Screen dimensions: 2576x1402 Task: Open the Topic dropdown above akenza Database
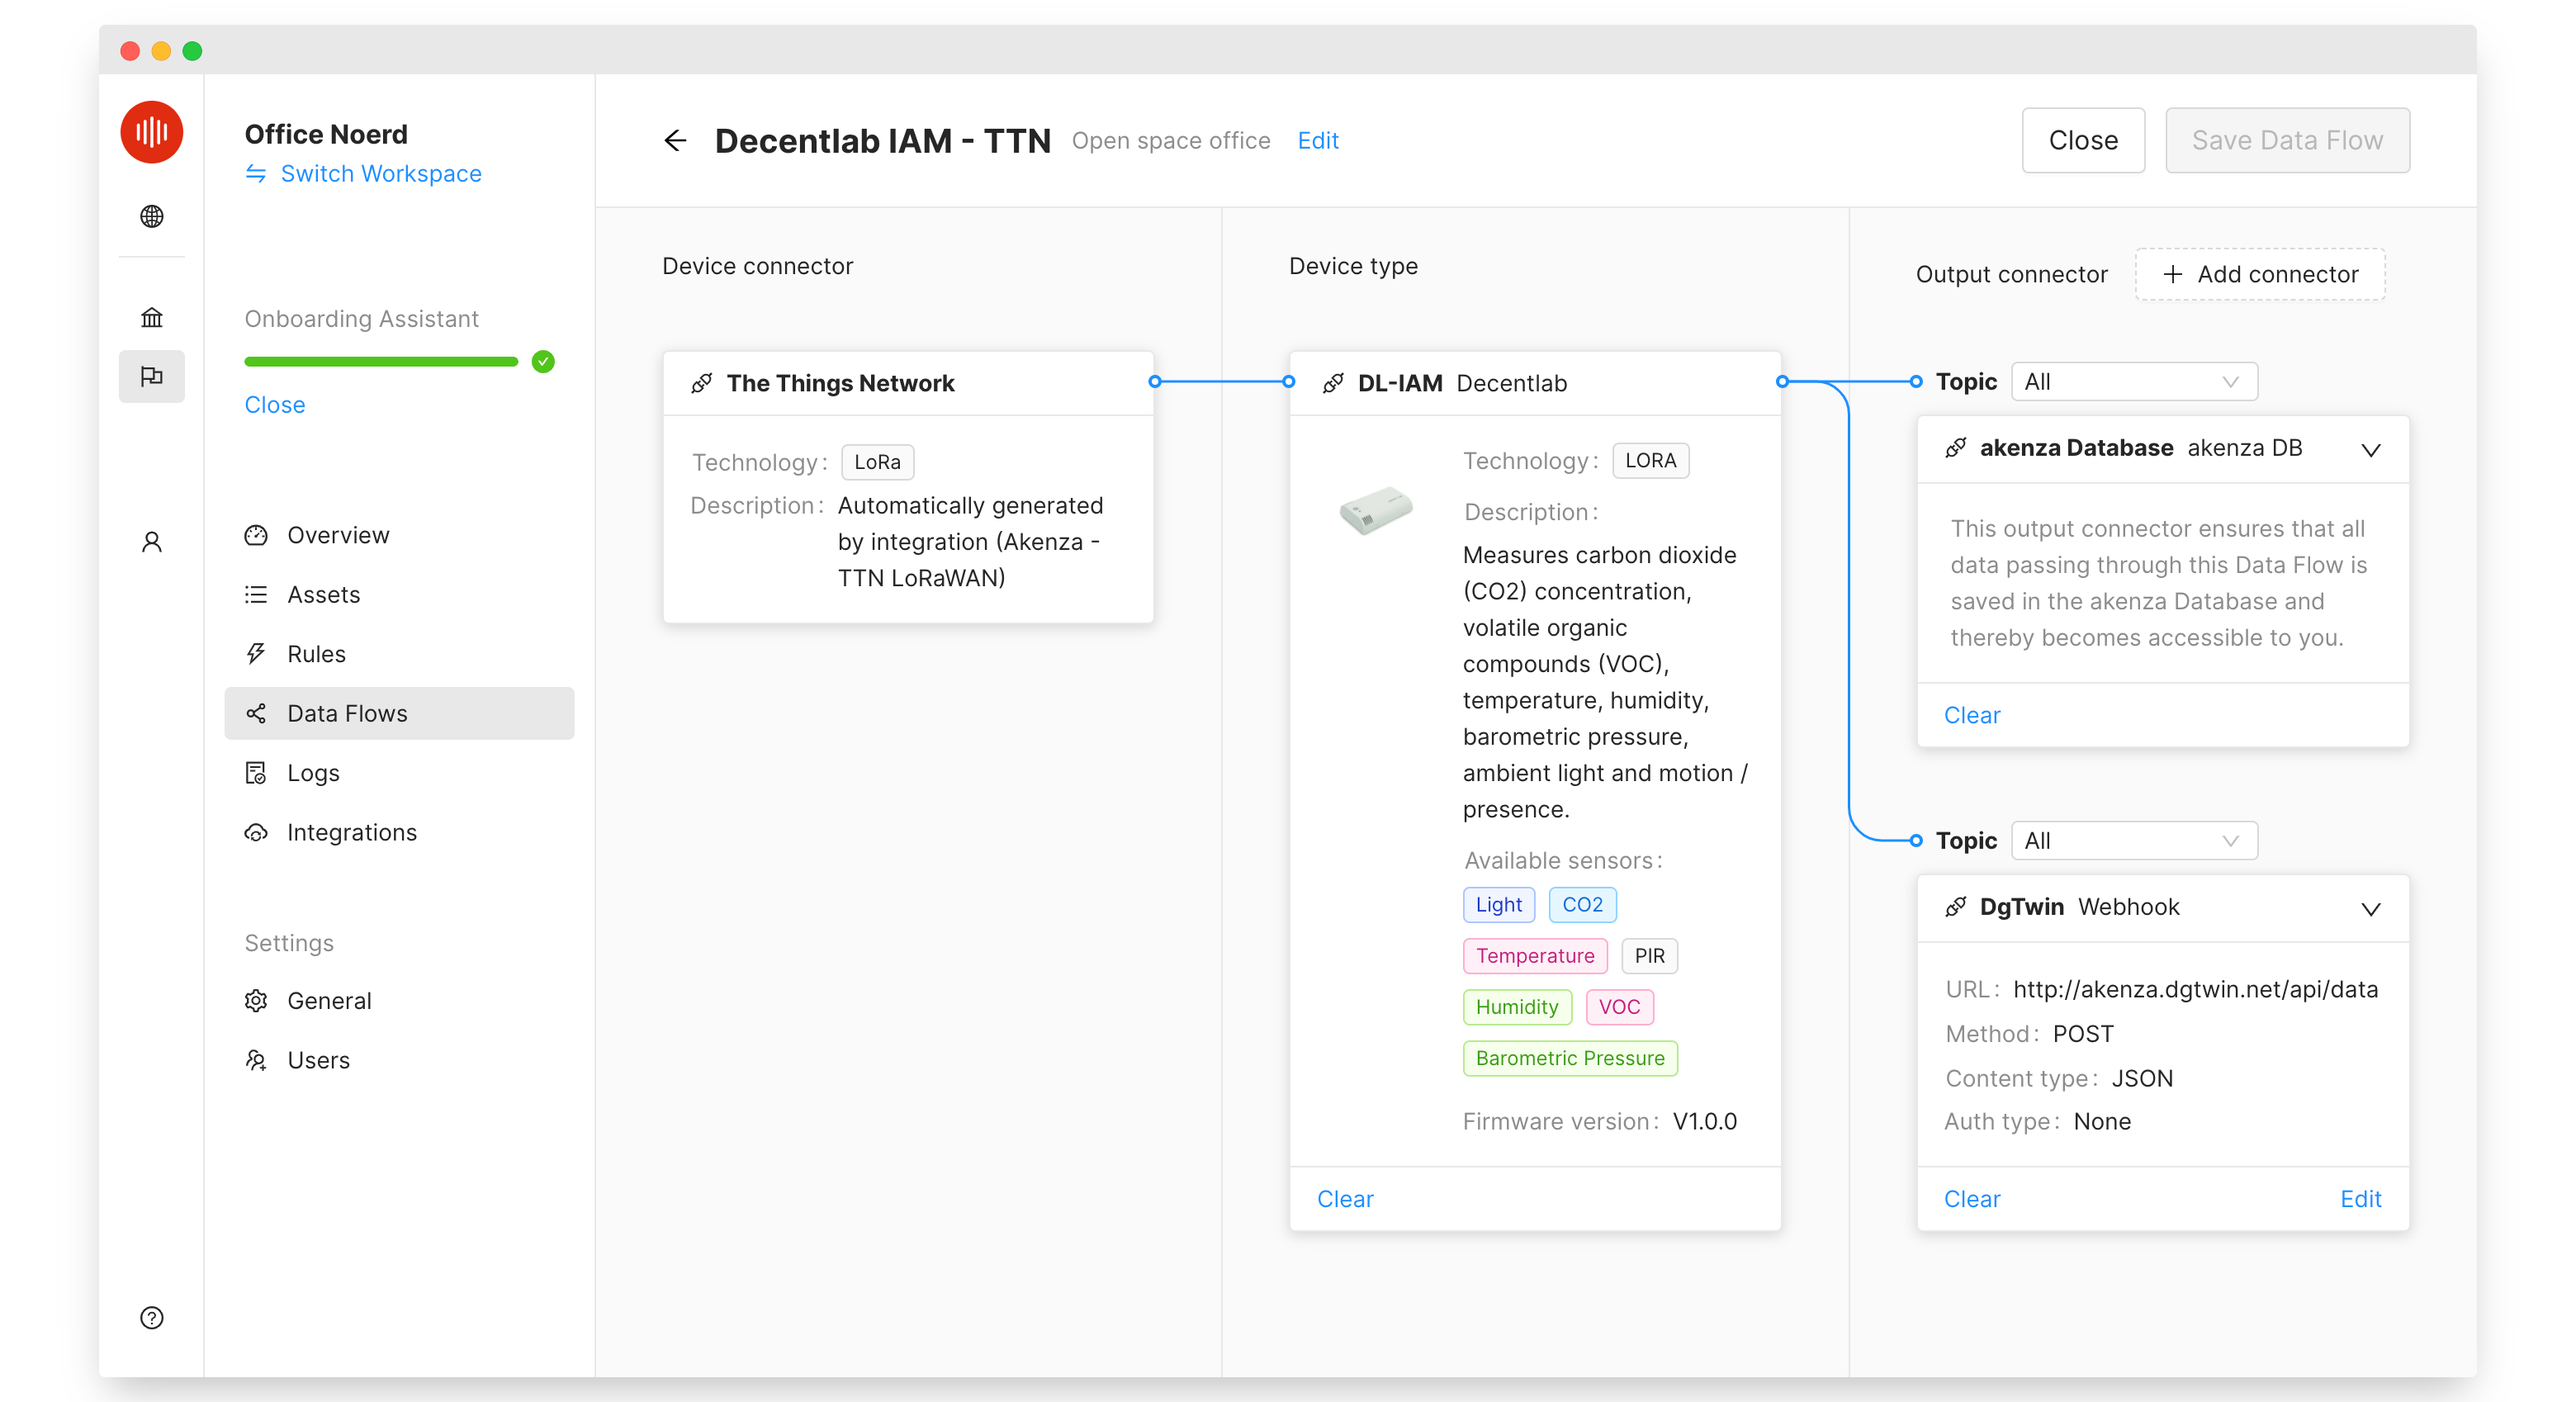tap(2134, 381)
